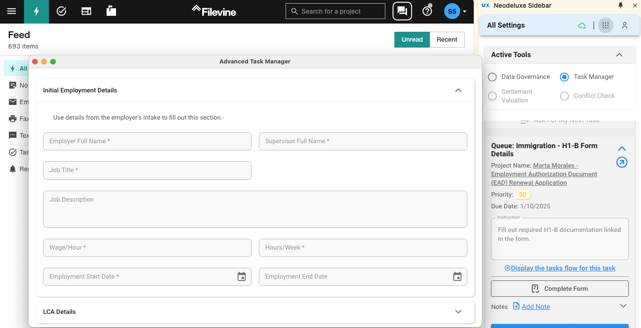Select the All feed filter
Image resolution: width=641 pixels, height=328 pixels.
16,68
